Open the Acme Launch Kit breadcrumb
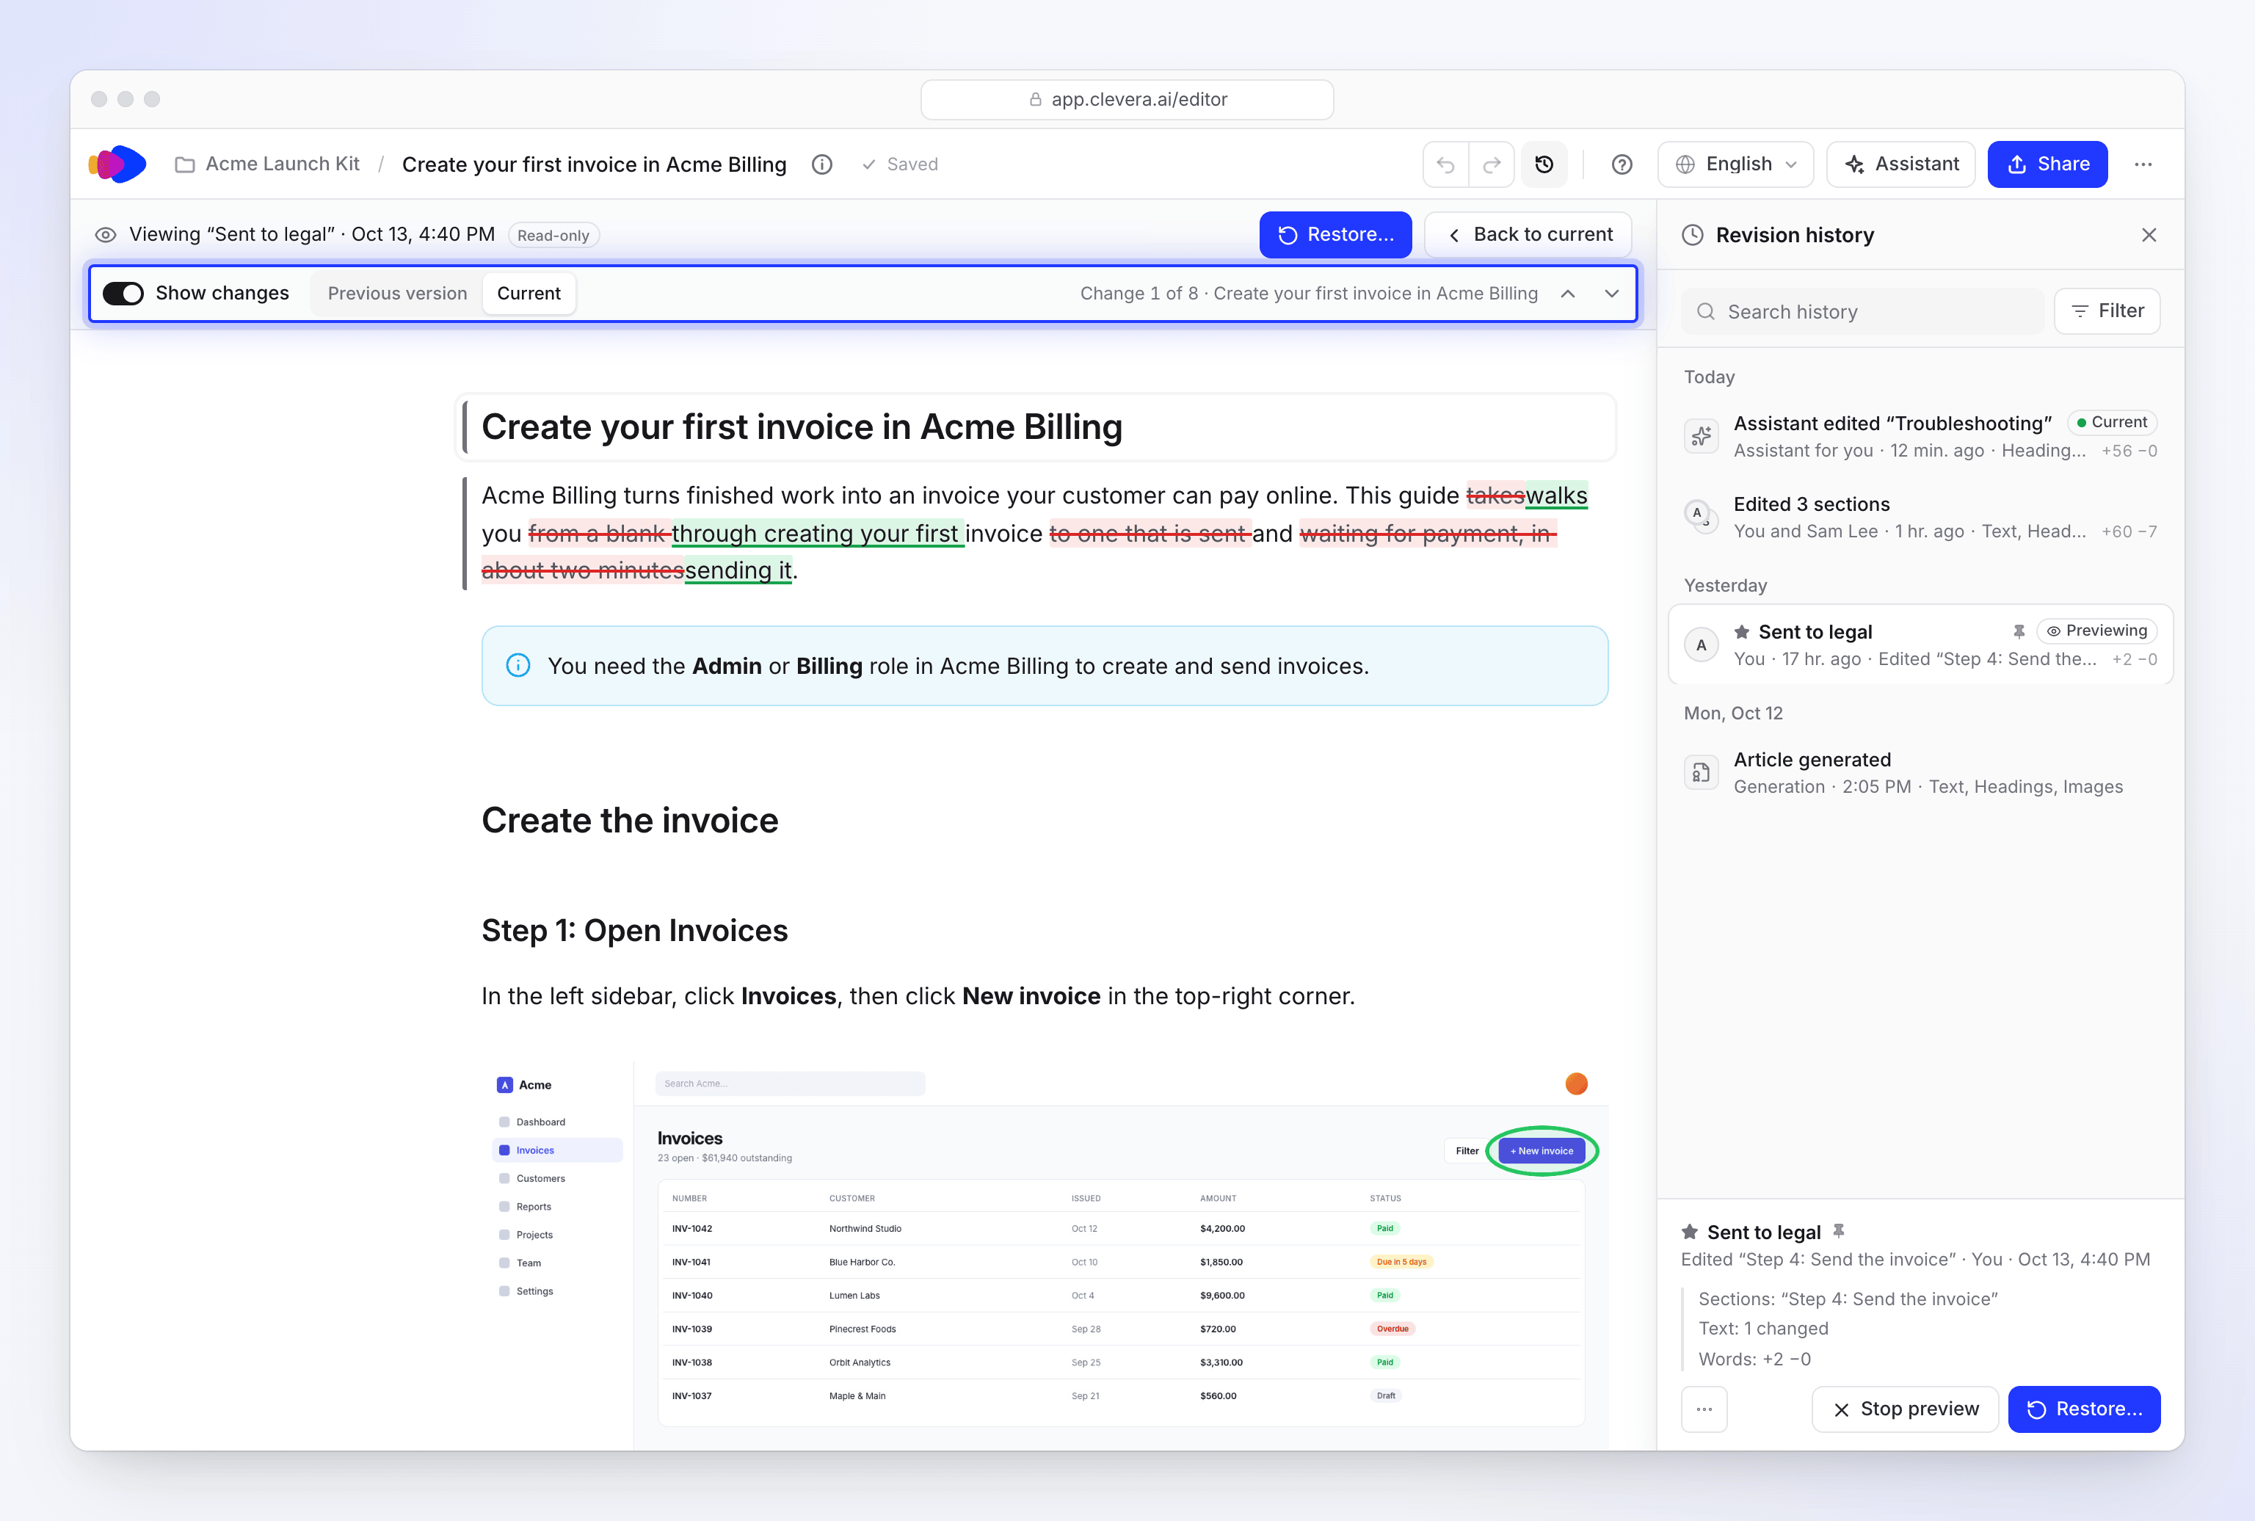The height and width of the screenshot is (1521, 2255). click(282, 164)
